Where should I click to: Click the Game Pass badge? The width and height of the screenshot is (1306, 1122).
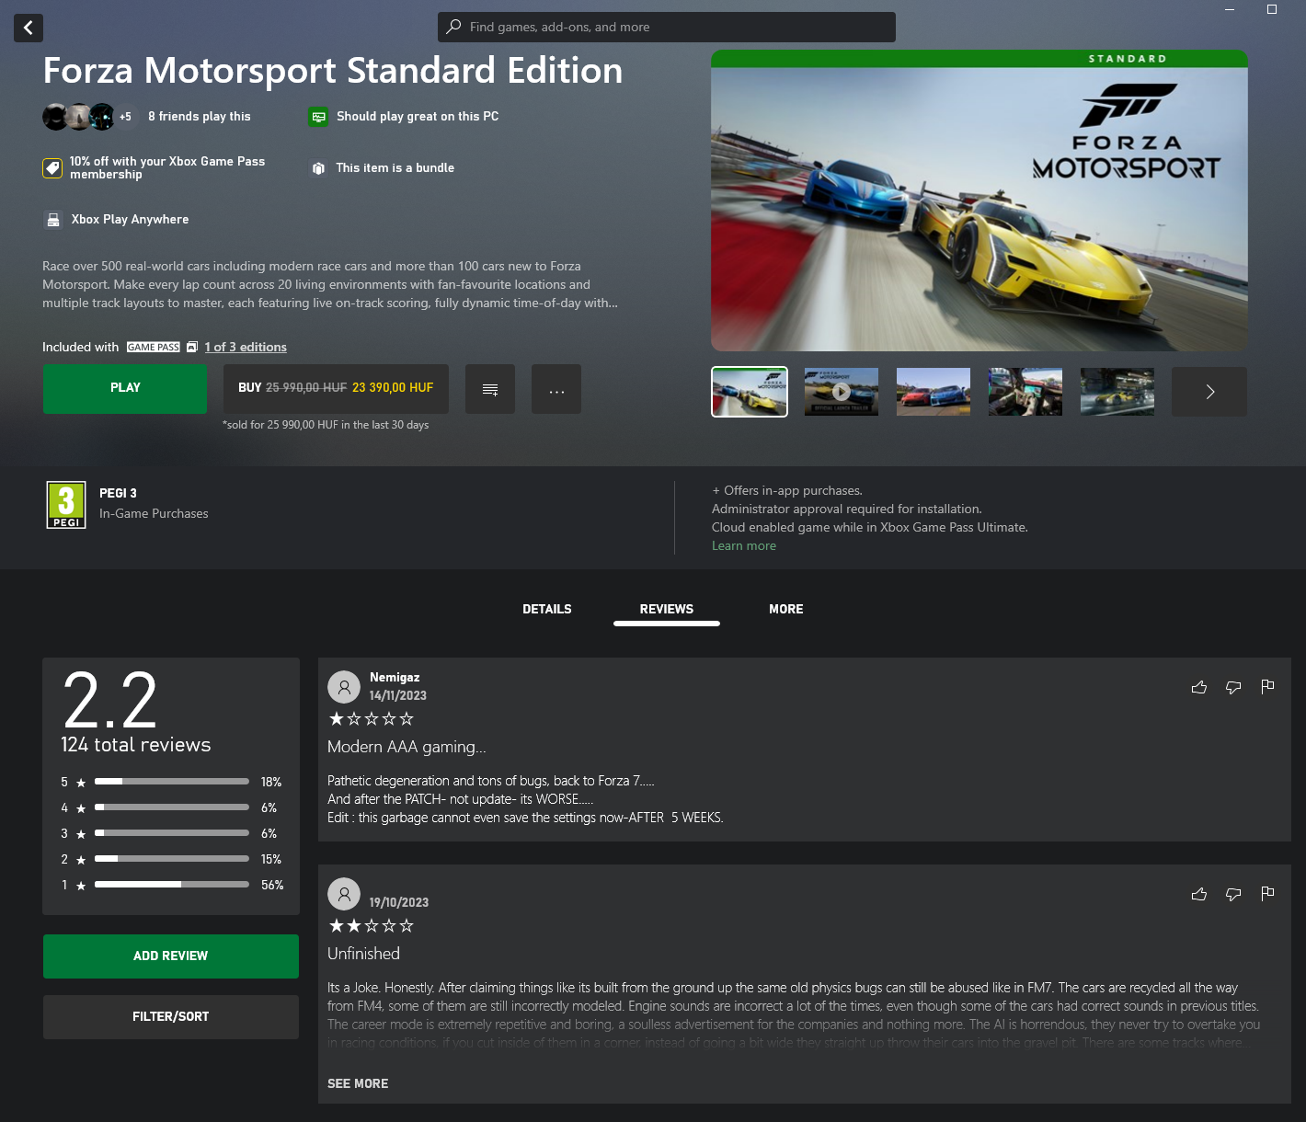pyautogui.click(x=154, y=347)
